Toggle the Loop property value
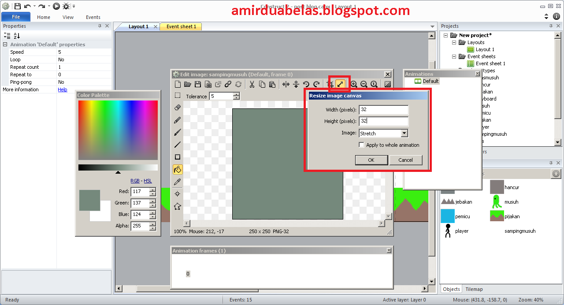 (x=84, y=59)
